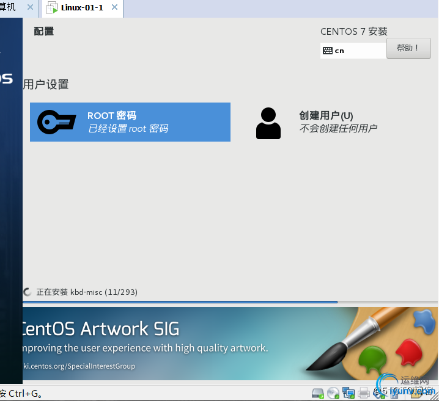This screenshot has width=439, height=401.
Task: Click the 帮助! help button
Action: coord(408,48)
